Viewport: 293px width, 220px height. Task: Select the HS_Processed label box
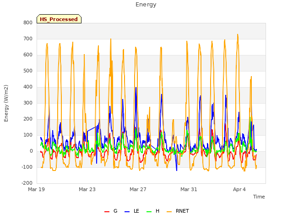pyautogui.click(x=59, y=19)
